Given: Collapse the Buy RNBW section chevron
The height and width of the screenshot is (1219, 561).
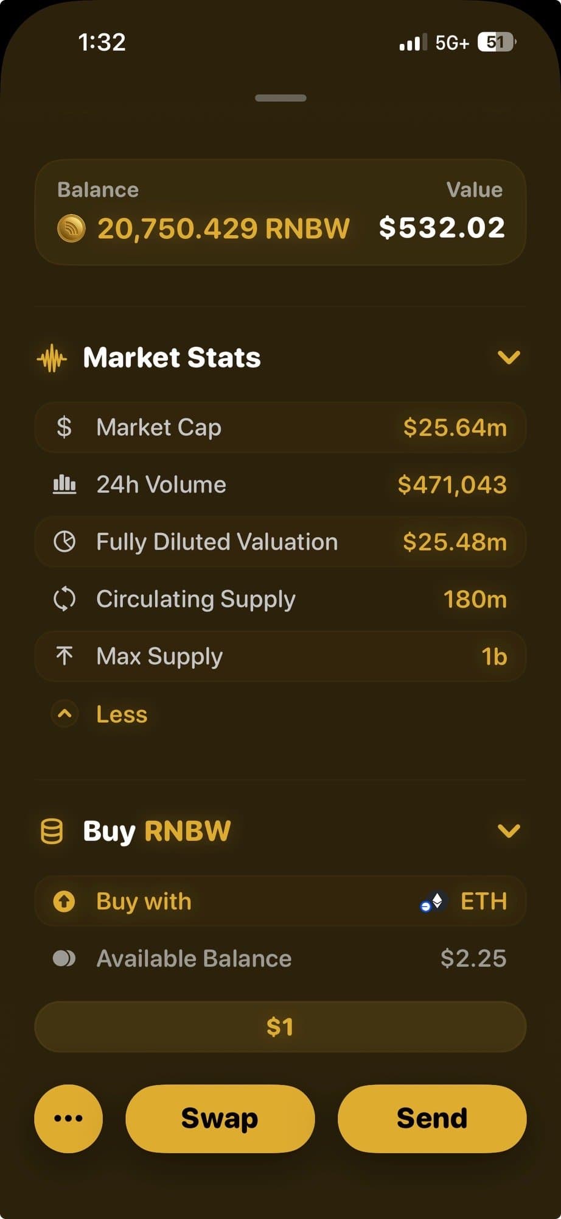Looking at the screenshot, I should tap(509, 831).
